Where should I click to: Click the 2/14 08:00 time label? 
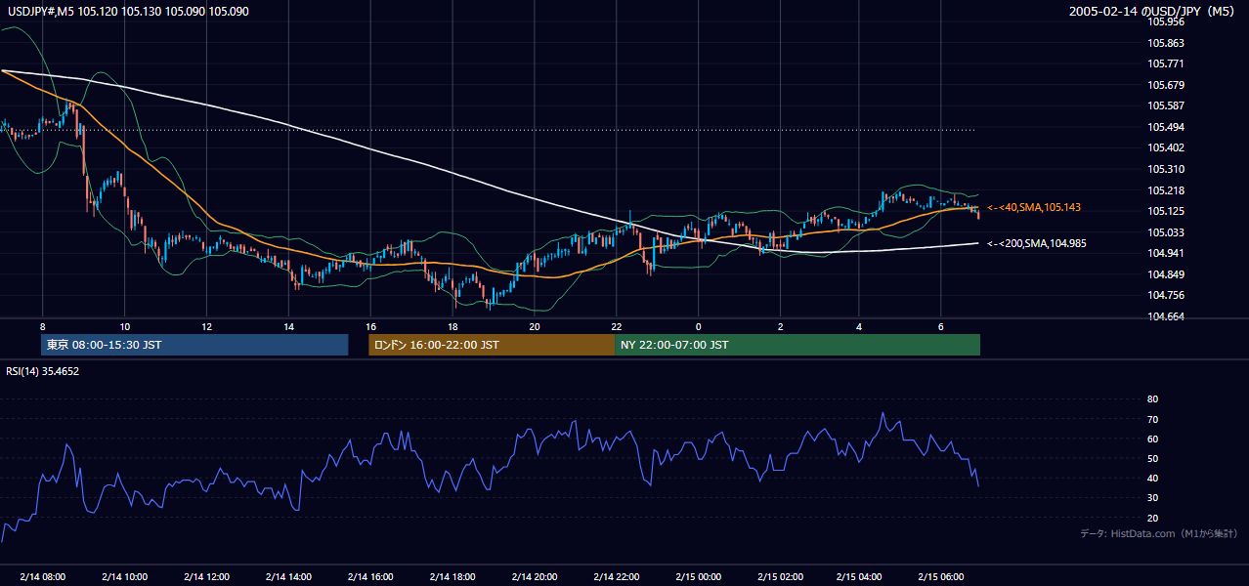tap(42, 576)
